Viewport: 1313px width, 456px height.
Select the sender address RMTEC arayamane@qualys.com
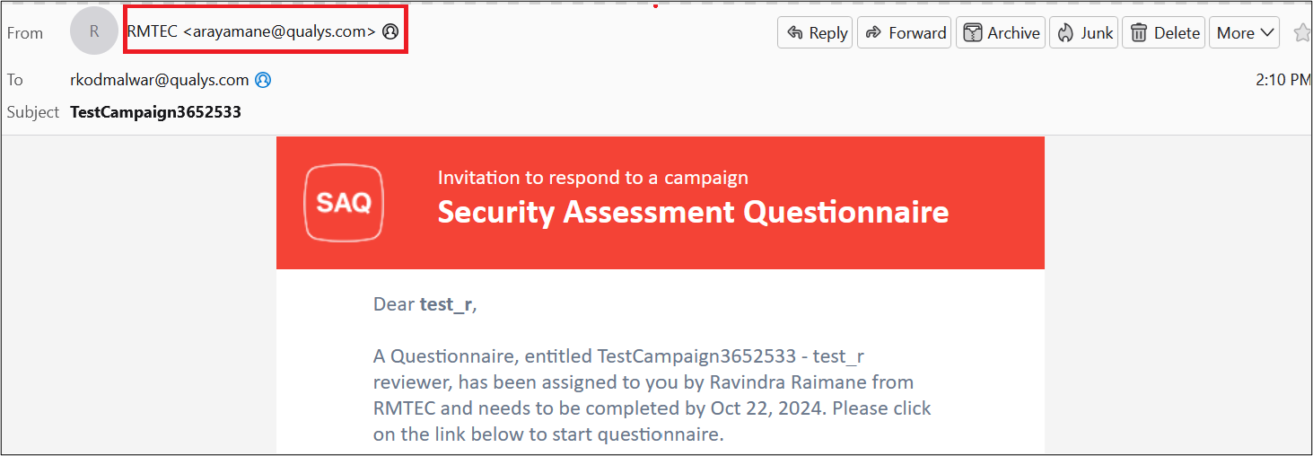pyautogui.click(x=251, y=31)
